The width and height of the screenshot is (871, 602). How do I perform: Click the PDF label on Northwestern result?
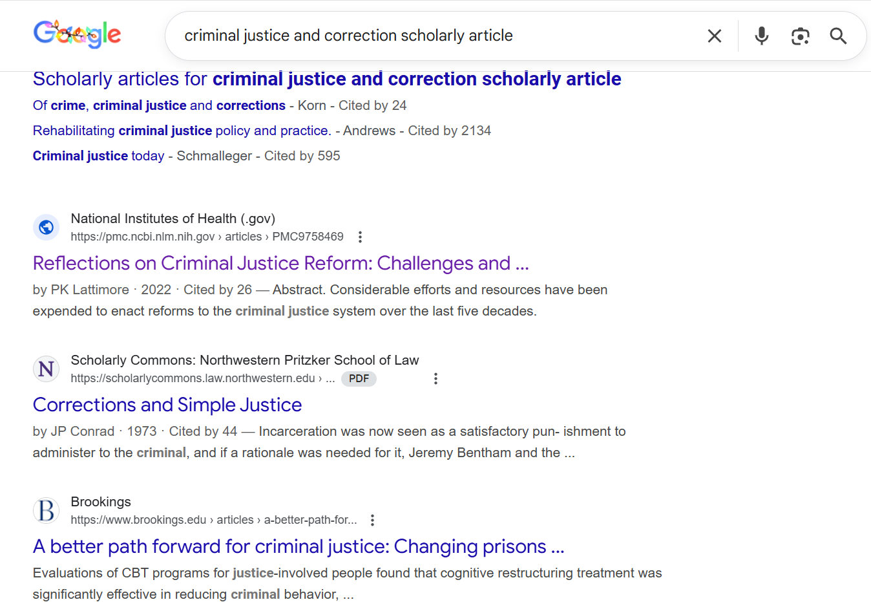pyautogui.click(x=359, y=379)
